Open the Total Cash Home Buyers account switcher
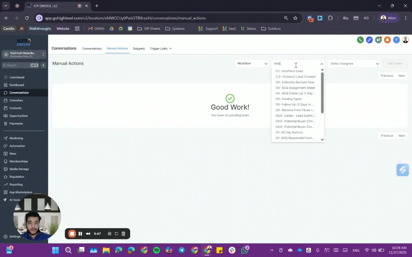 tap(24, 55)
